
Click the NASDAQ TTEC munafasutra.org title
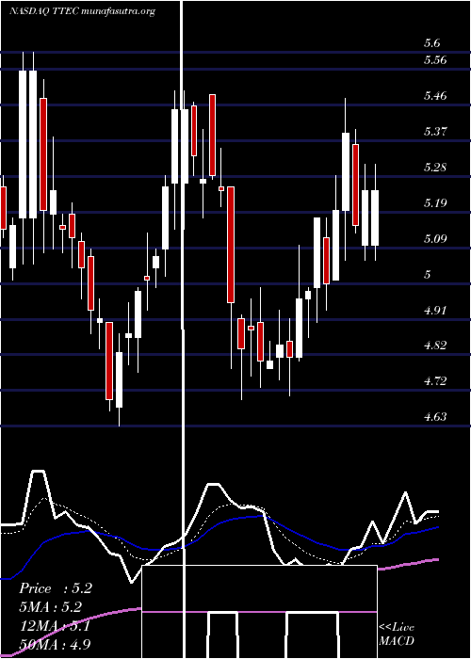(83, 11)
